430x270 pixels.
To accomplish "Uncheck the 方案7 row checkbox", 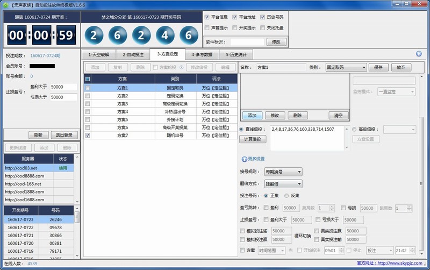I will [x=88, y=136].
